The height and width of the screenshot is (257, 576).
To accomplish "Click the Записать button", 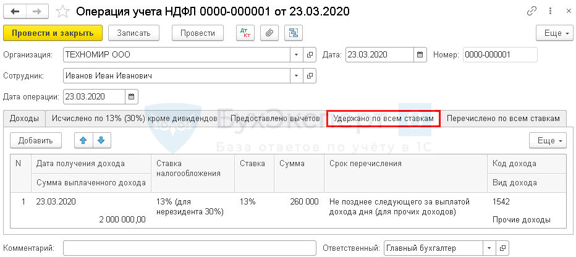I will [133, 33].
